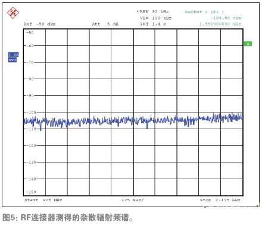Image resolution: width=262 pixels, height=225 pixels.
Task: Click the Rohde & Schwarz diamond logo
Action: click(13, 13)
